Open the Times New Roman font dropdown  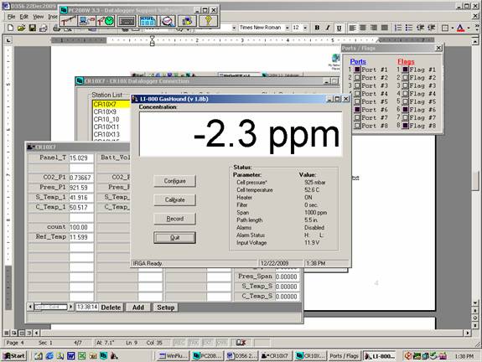click(x=288, y=28)
